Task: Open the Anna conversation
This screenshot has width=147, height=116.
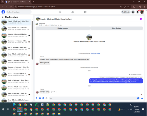Action: [x=16, y=55]
